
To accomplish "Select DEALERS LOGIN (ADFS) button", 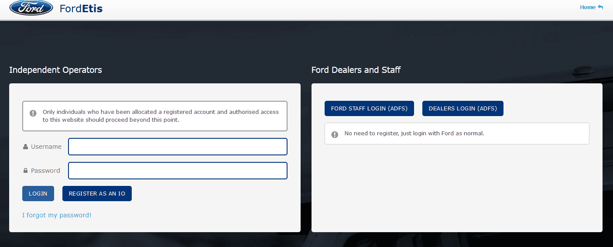I will tap(462, 109).
